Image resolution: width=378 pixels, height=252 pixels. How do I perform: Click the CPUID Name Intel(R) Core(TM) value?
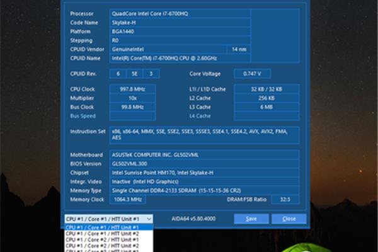point(180,58)
